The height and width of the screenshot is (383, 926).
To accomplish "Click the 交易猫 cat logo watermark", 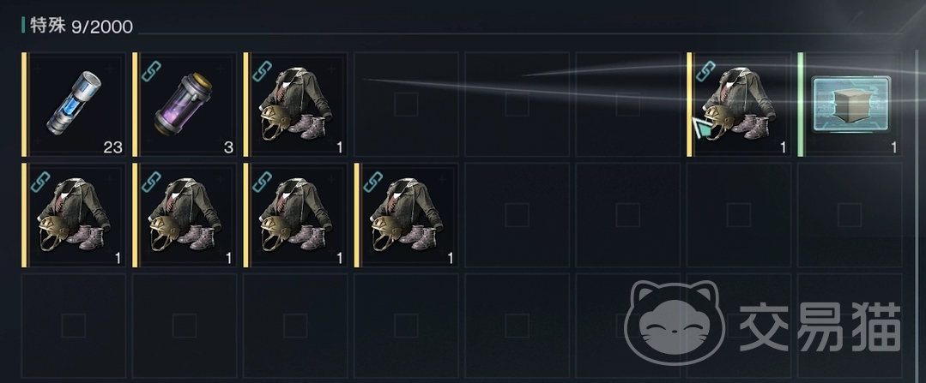I will click(675, 322).
